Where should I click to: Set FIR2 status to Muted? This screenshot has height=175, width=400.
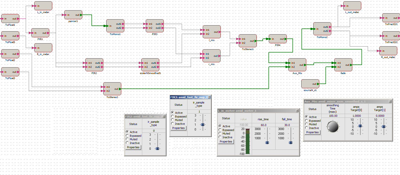click(x=127, y=139)
